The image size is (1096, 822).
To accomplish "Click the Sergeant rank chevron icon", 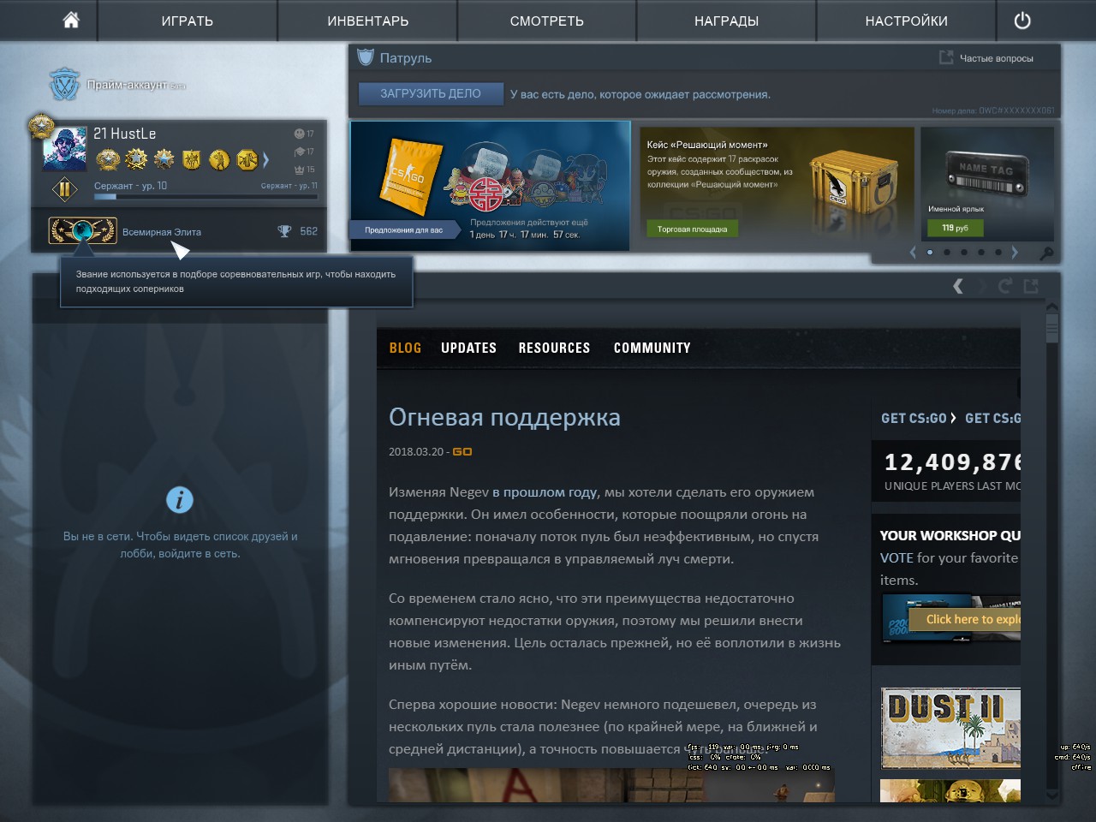I will [x=64, y=189].
